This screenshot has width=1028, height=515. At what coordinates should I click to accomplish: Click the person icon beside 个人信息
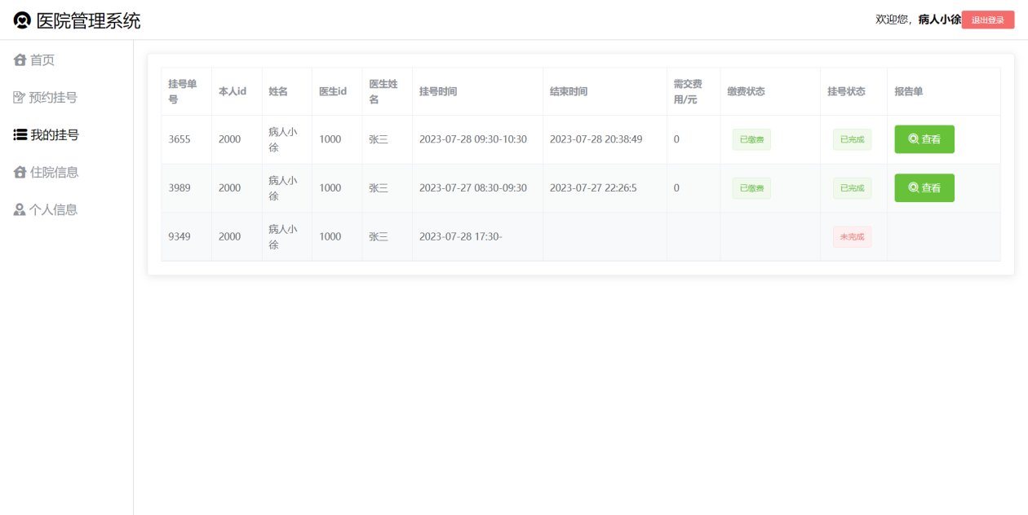tap(20, 209)
